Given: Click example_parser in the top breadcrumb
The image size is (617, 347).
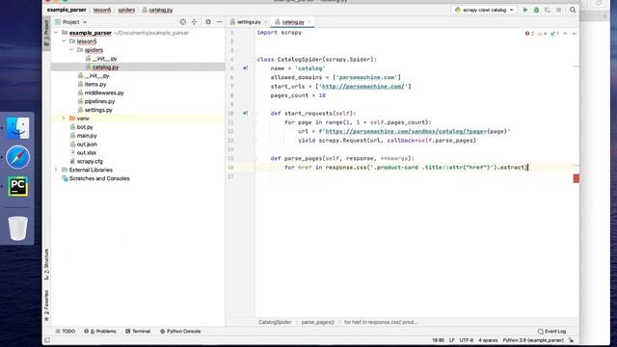Looking at the screenshot, I should coord(67,10).
